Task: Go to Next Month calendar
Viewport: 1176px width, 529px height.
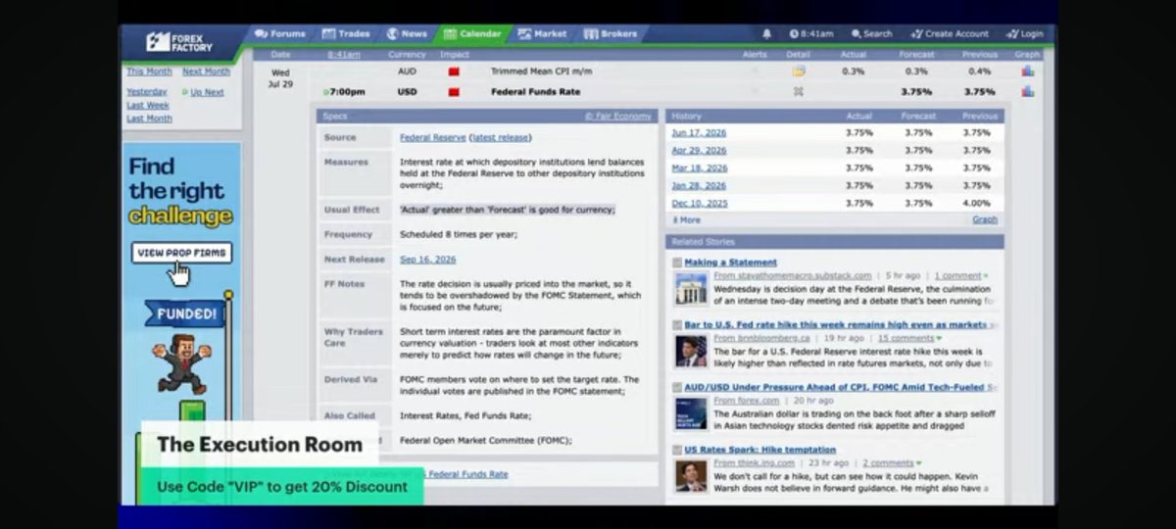Action: coord(206,72)
